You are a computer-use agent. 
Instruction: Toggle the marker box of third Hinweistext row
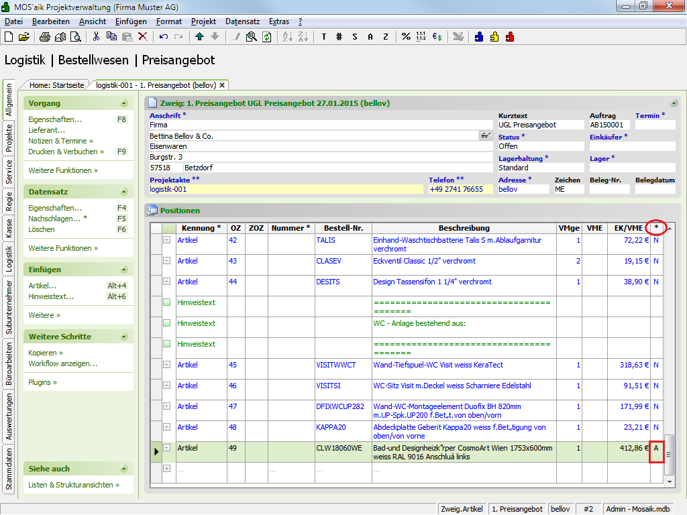click(167, 344)
